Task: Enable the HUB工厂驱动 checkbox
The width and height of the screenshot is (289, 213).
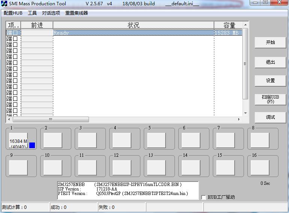Action: click(x=203, y=197)
